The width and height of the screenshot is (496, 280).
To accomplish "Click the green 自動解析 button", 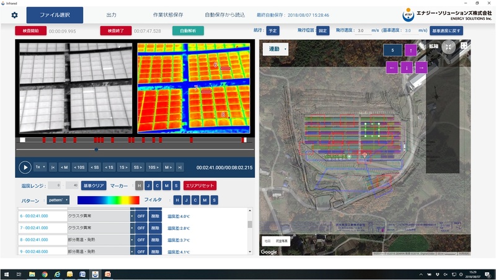I will [188, 30].
